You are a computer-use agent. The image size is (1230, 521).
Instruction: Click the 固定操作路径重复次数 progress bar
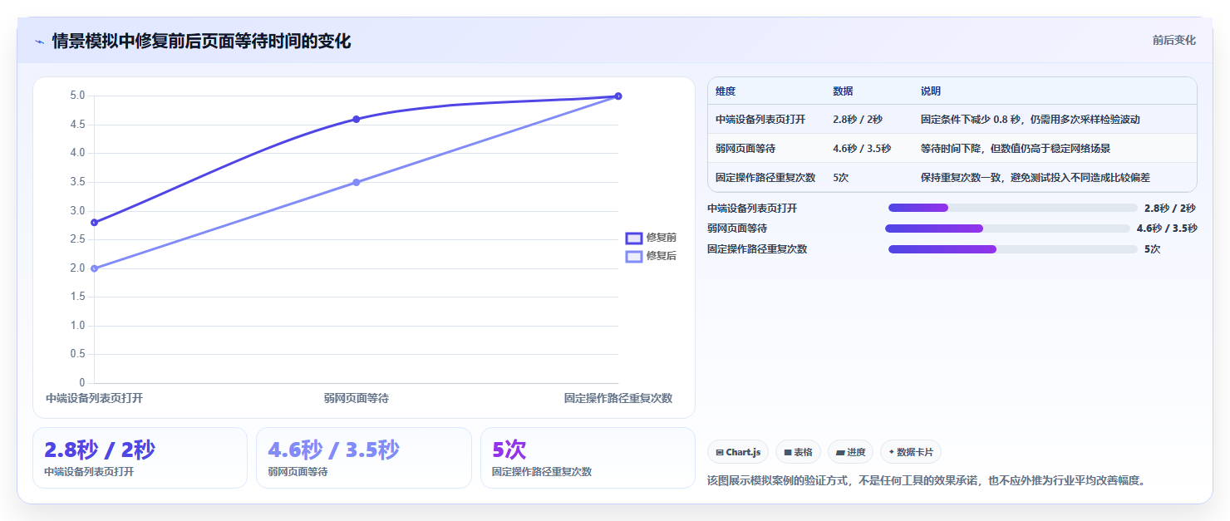pos(1012,249)
